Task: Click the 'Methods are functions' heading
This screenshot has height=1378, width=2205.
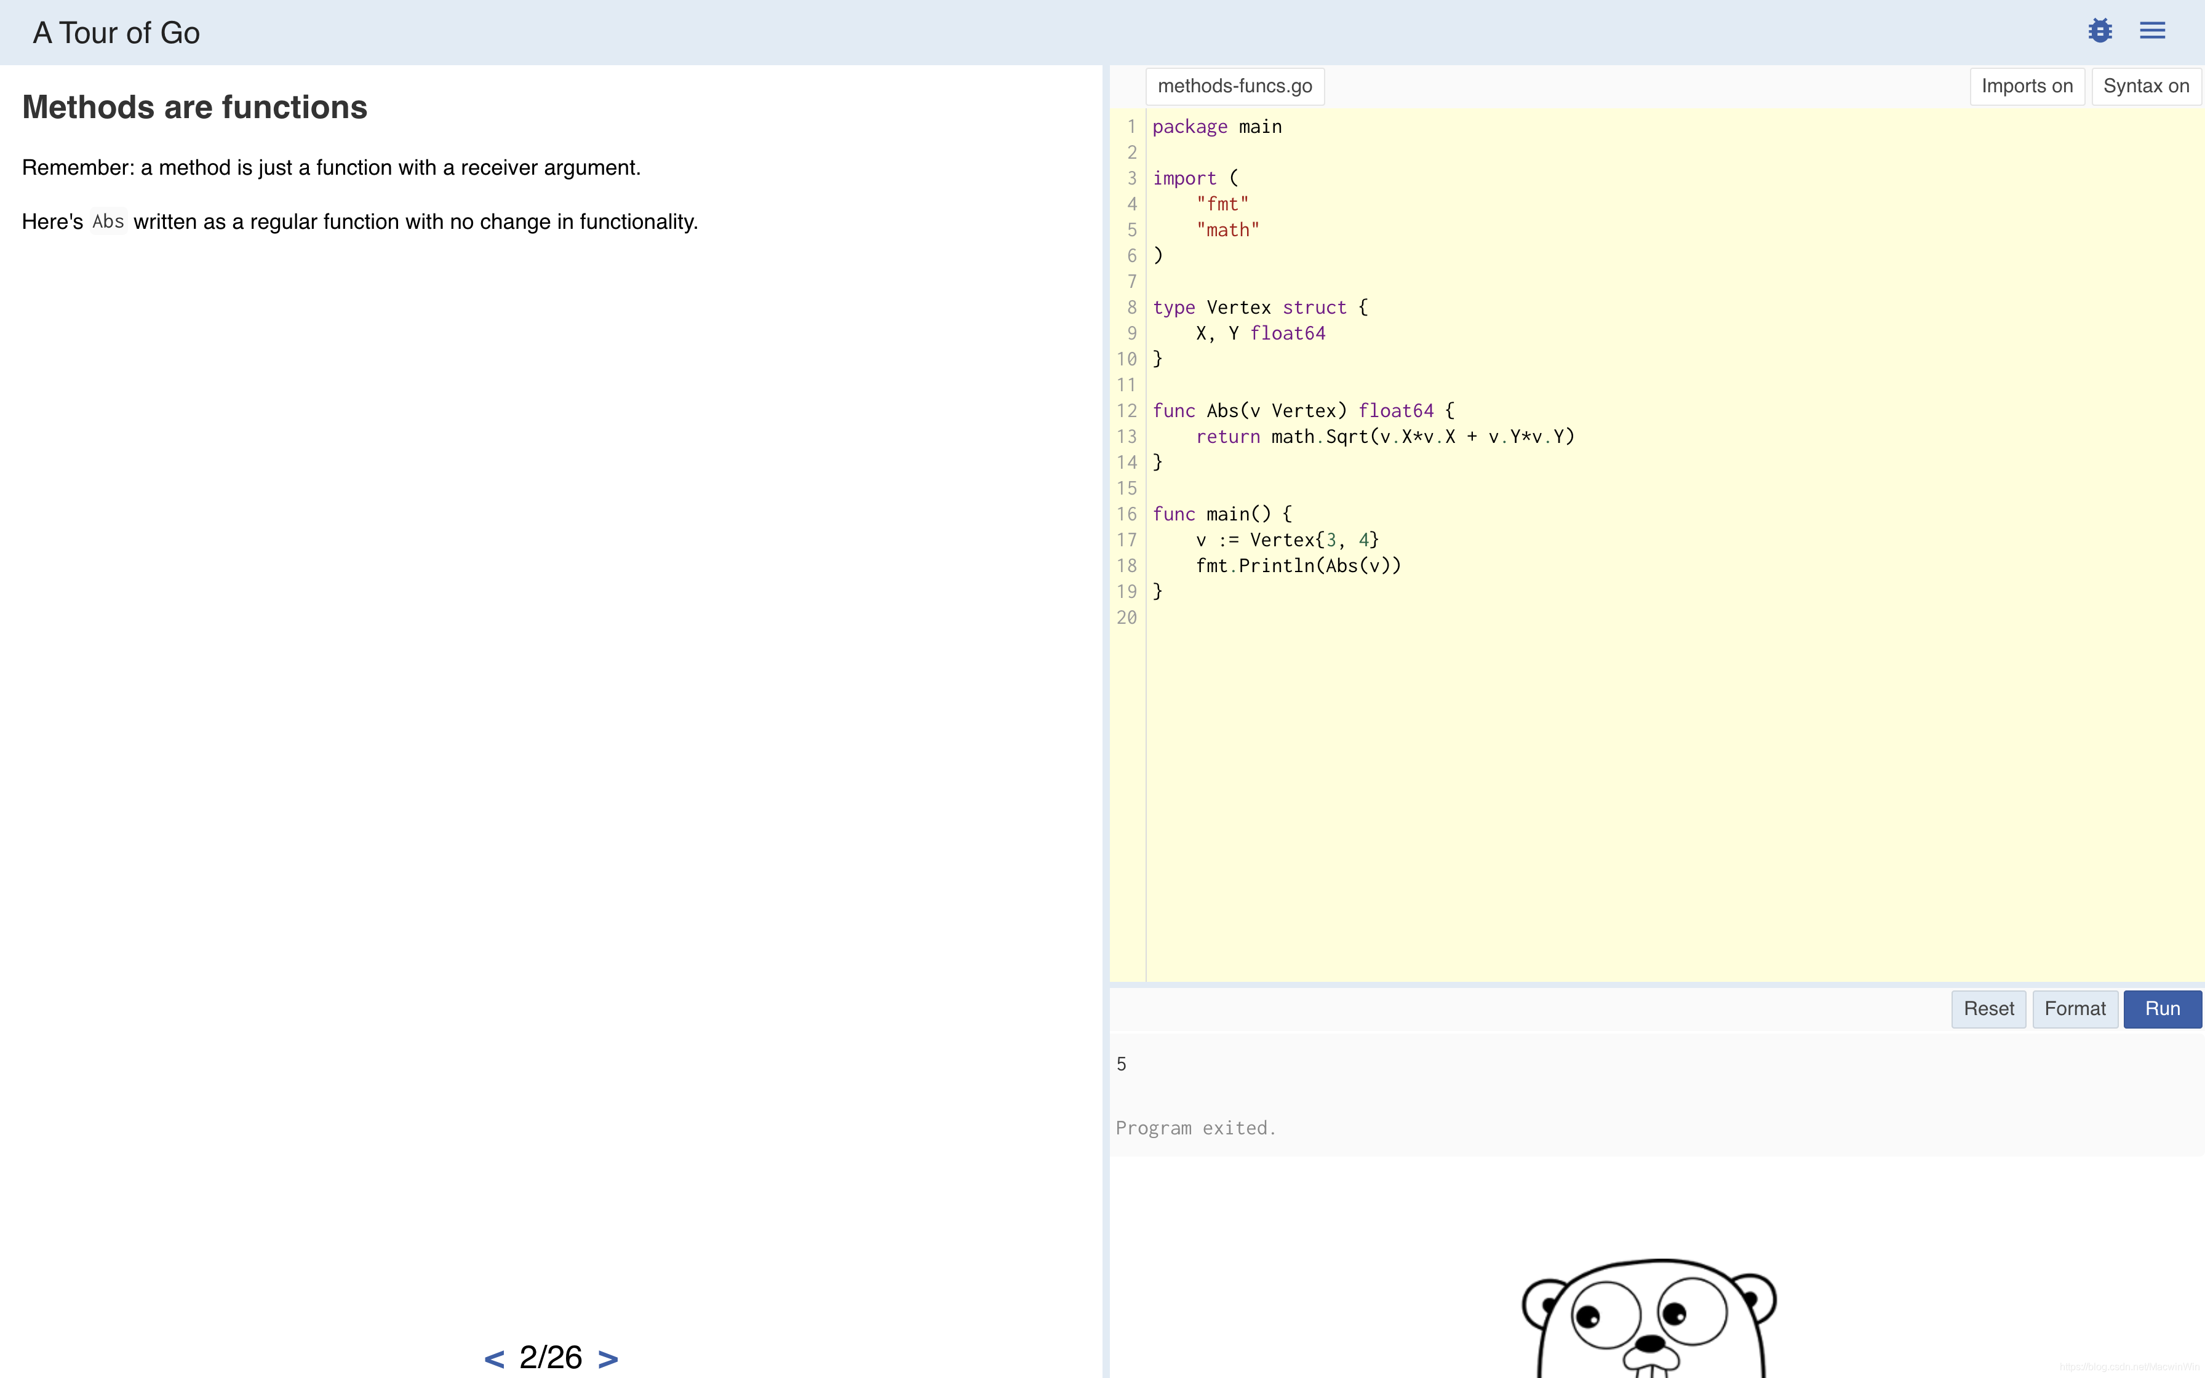Action: point(195,108)
